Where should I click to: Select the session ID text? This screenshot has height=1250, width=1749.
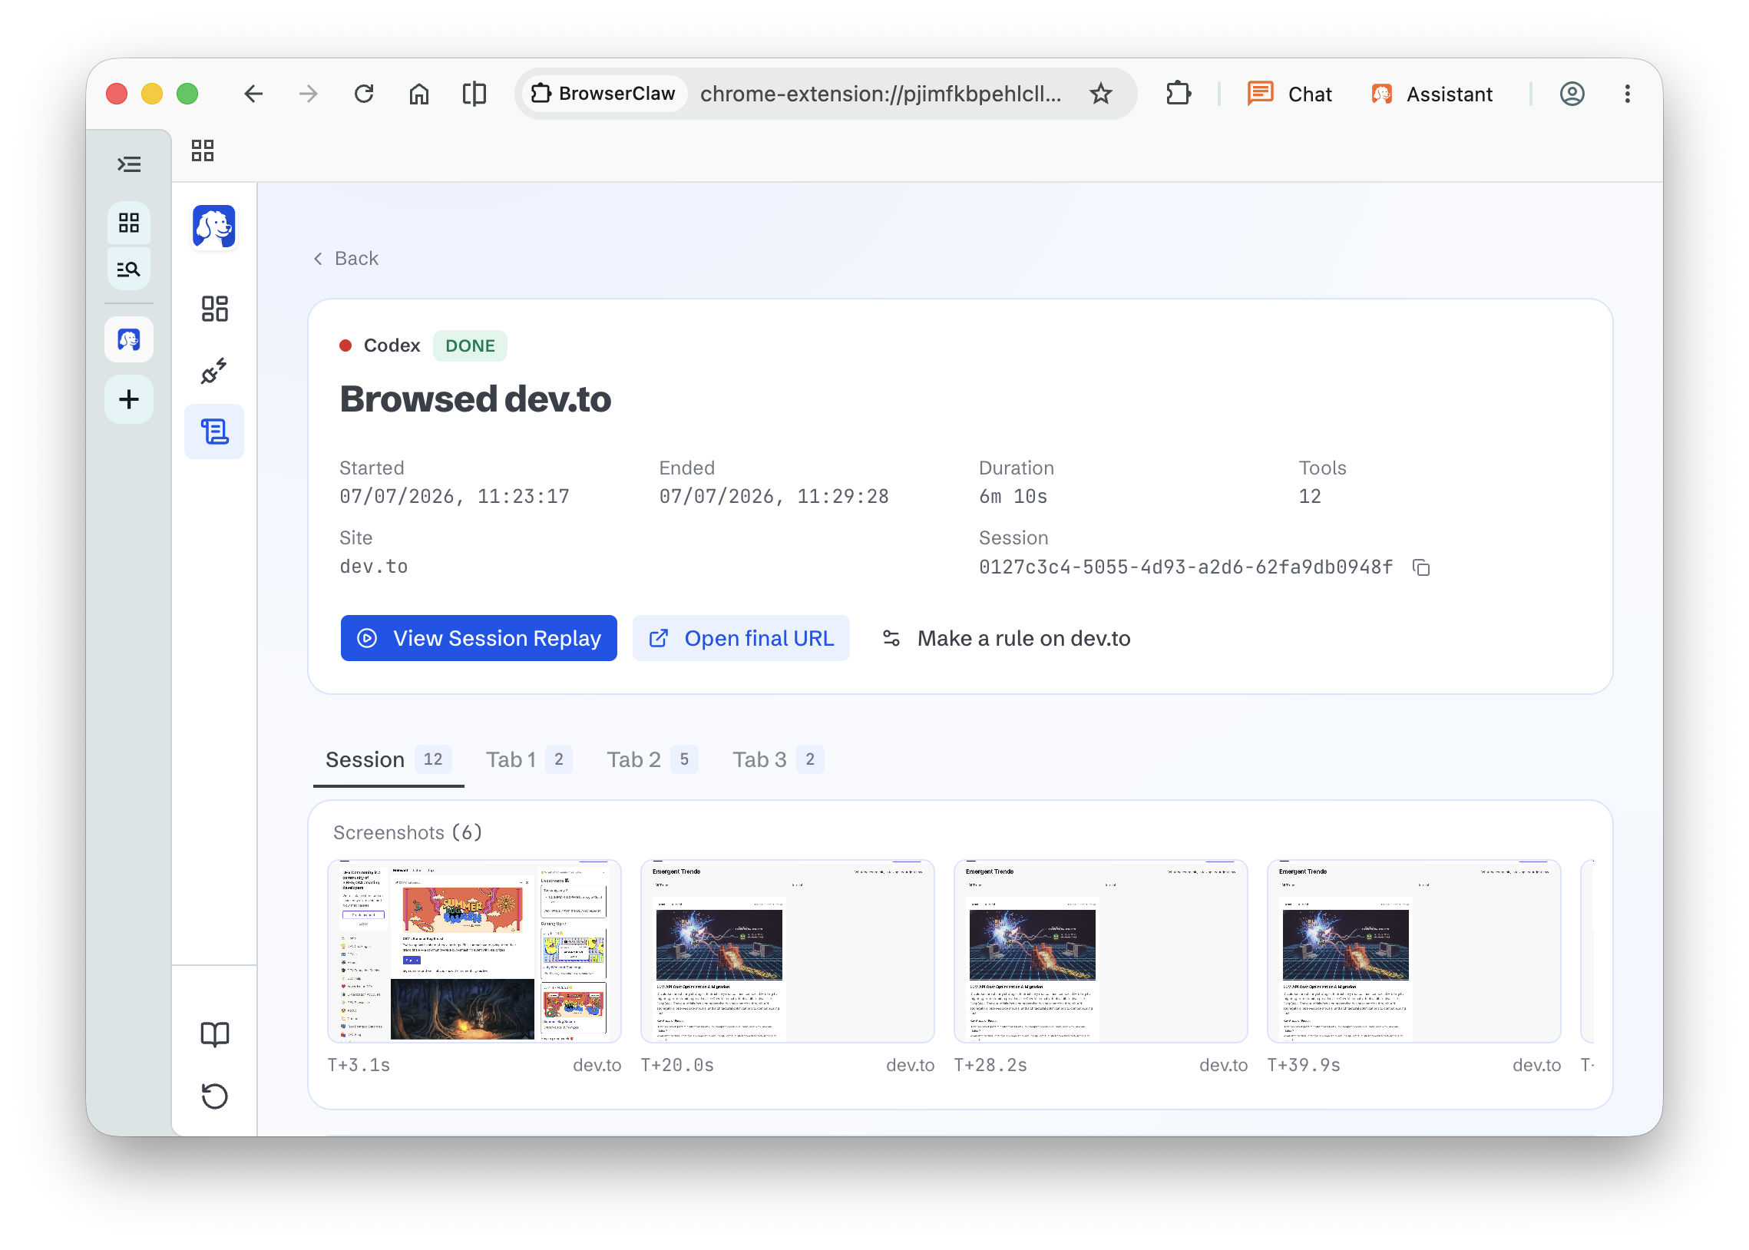coord(1185,568)
